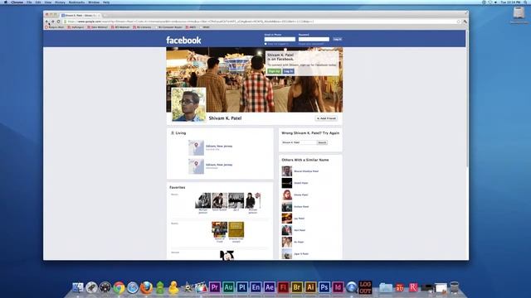Click the green Sign Up button
Image resolution: width=531 pixels, height=298 pixels.
(x=275, y=71)
